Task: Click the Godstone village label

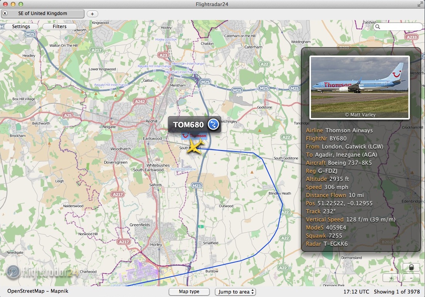Action: [x=264, y=107]
